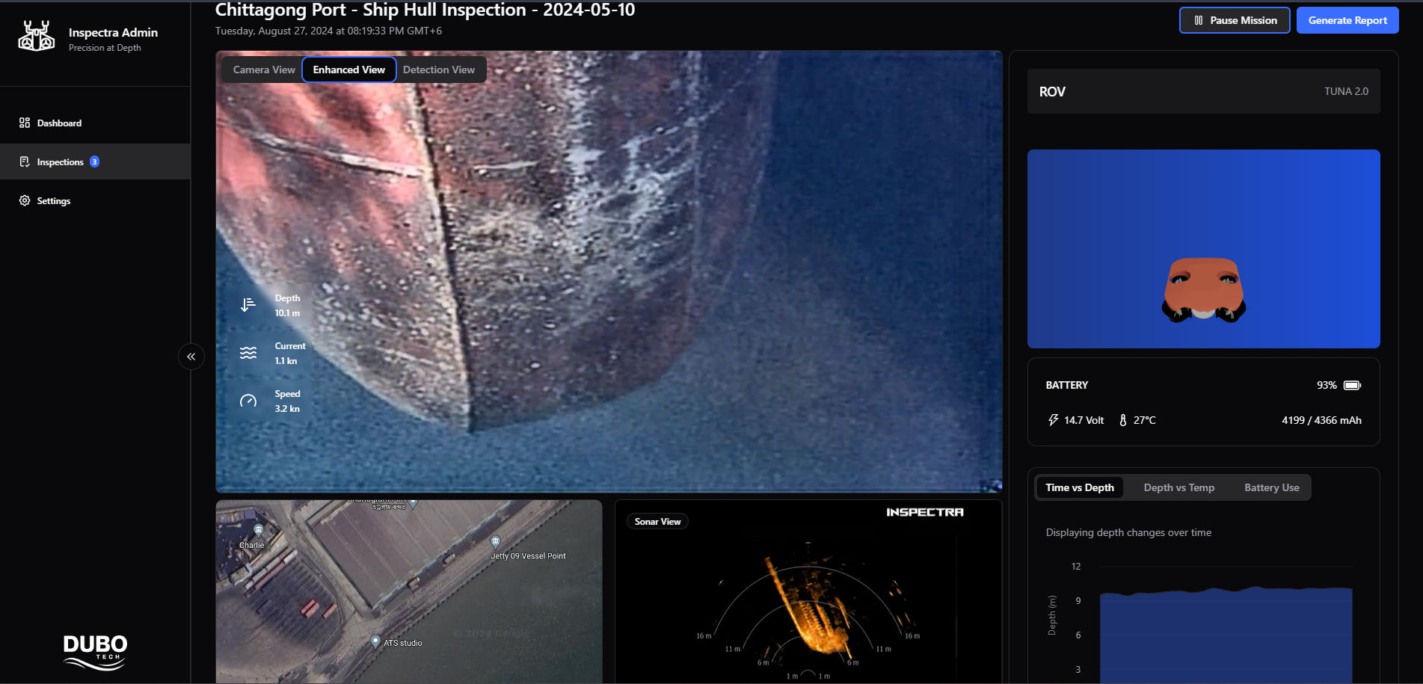Click the 27°C temperature value
The image size is (1423, 684).
pos(1145,420)
